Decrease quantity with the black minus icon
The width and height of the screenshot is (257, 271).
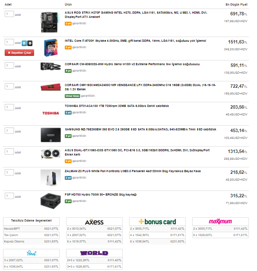pos(30,43)
